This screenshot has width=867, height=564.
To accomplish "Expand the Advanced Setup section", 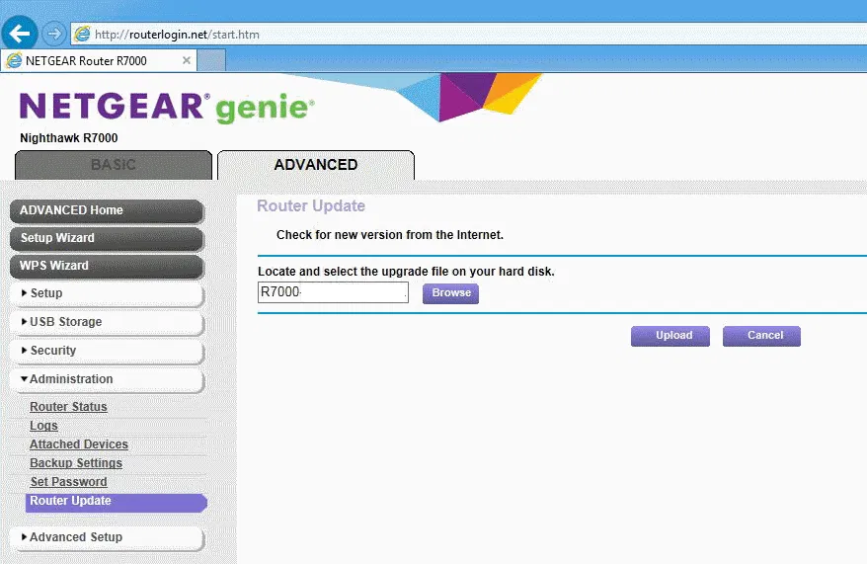I will tap(107, 537).
